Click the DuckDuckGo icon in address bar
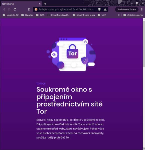The height and width of the screenshot is (150, 145). [36, 9]
